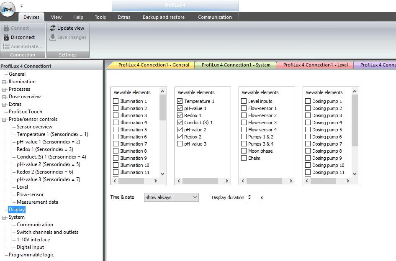Check Level inputs checkbox
This screenshot has height=261, width=396.
[x=244, y=101]
